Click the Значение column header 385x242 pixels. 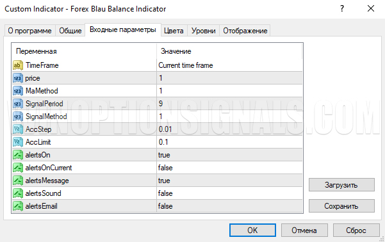[229, 51]
